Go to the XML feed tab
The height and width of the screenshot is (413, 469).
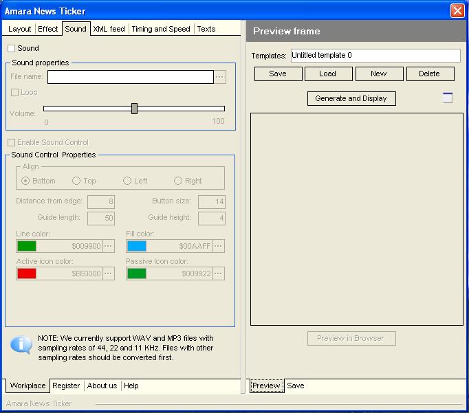tap(109, 29)
